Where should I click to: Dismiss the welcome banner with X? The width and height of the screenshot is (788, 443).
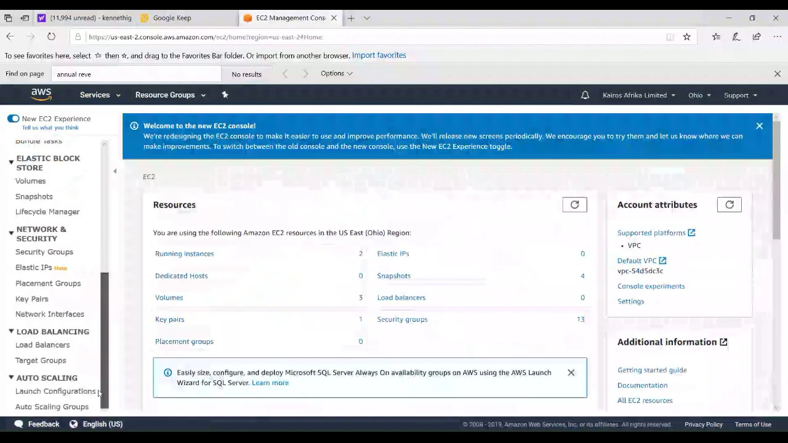(759, 126)
